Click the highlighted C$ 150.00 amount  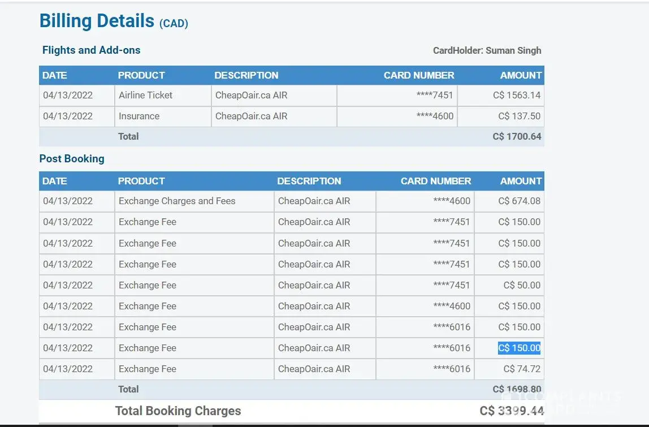(519, 348)
